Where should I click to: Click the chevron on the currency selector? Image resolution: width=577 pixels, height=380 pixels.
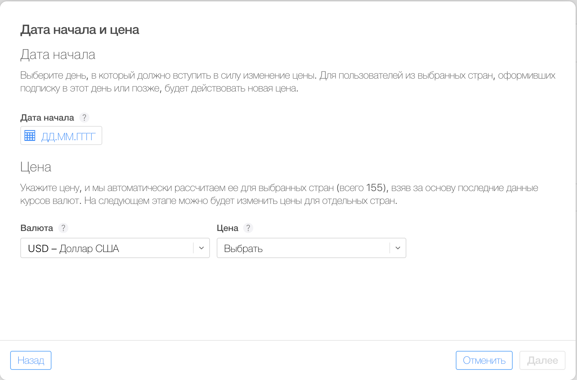[202, 248]
